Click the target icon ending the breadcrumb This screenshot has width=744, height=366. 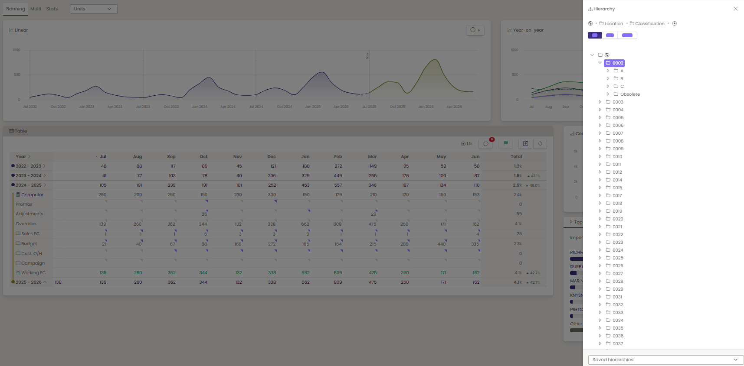pos(675,23)
